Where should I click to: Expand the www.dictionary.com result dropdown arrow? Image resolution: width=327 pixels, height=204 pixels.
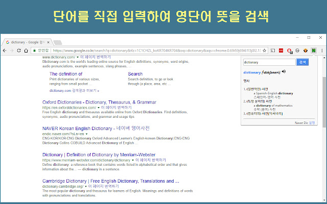(78, 57)
